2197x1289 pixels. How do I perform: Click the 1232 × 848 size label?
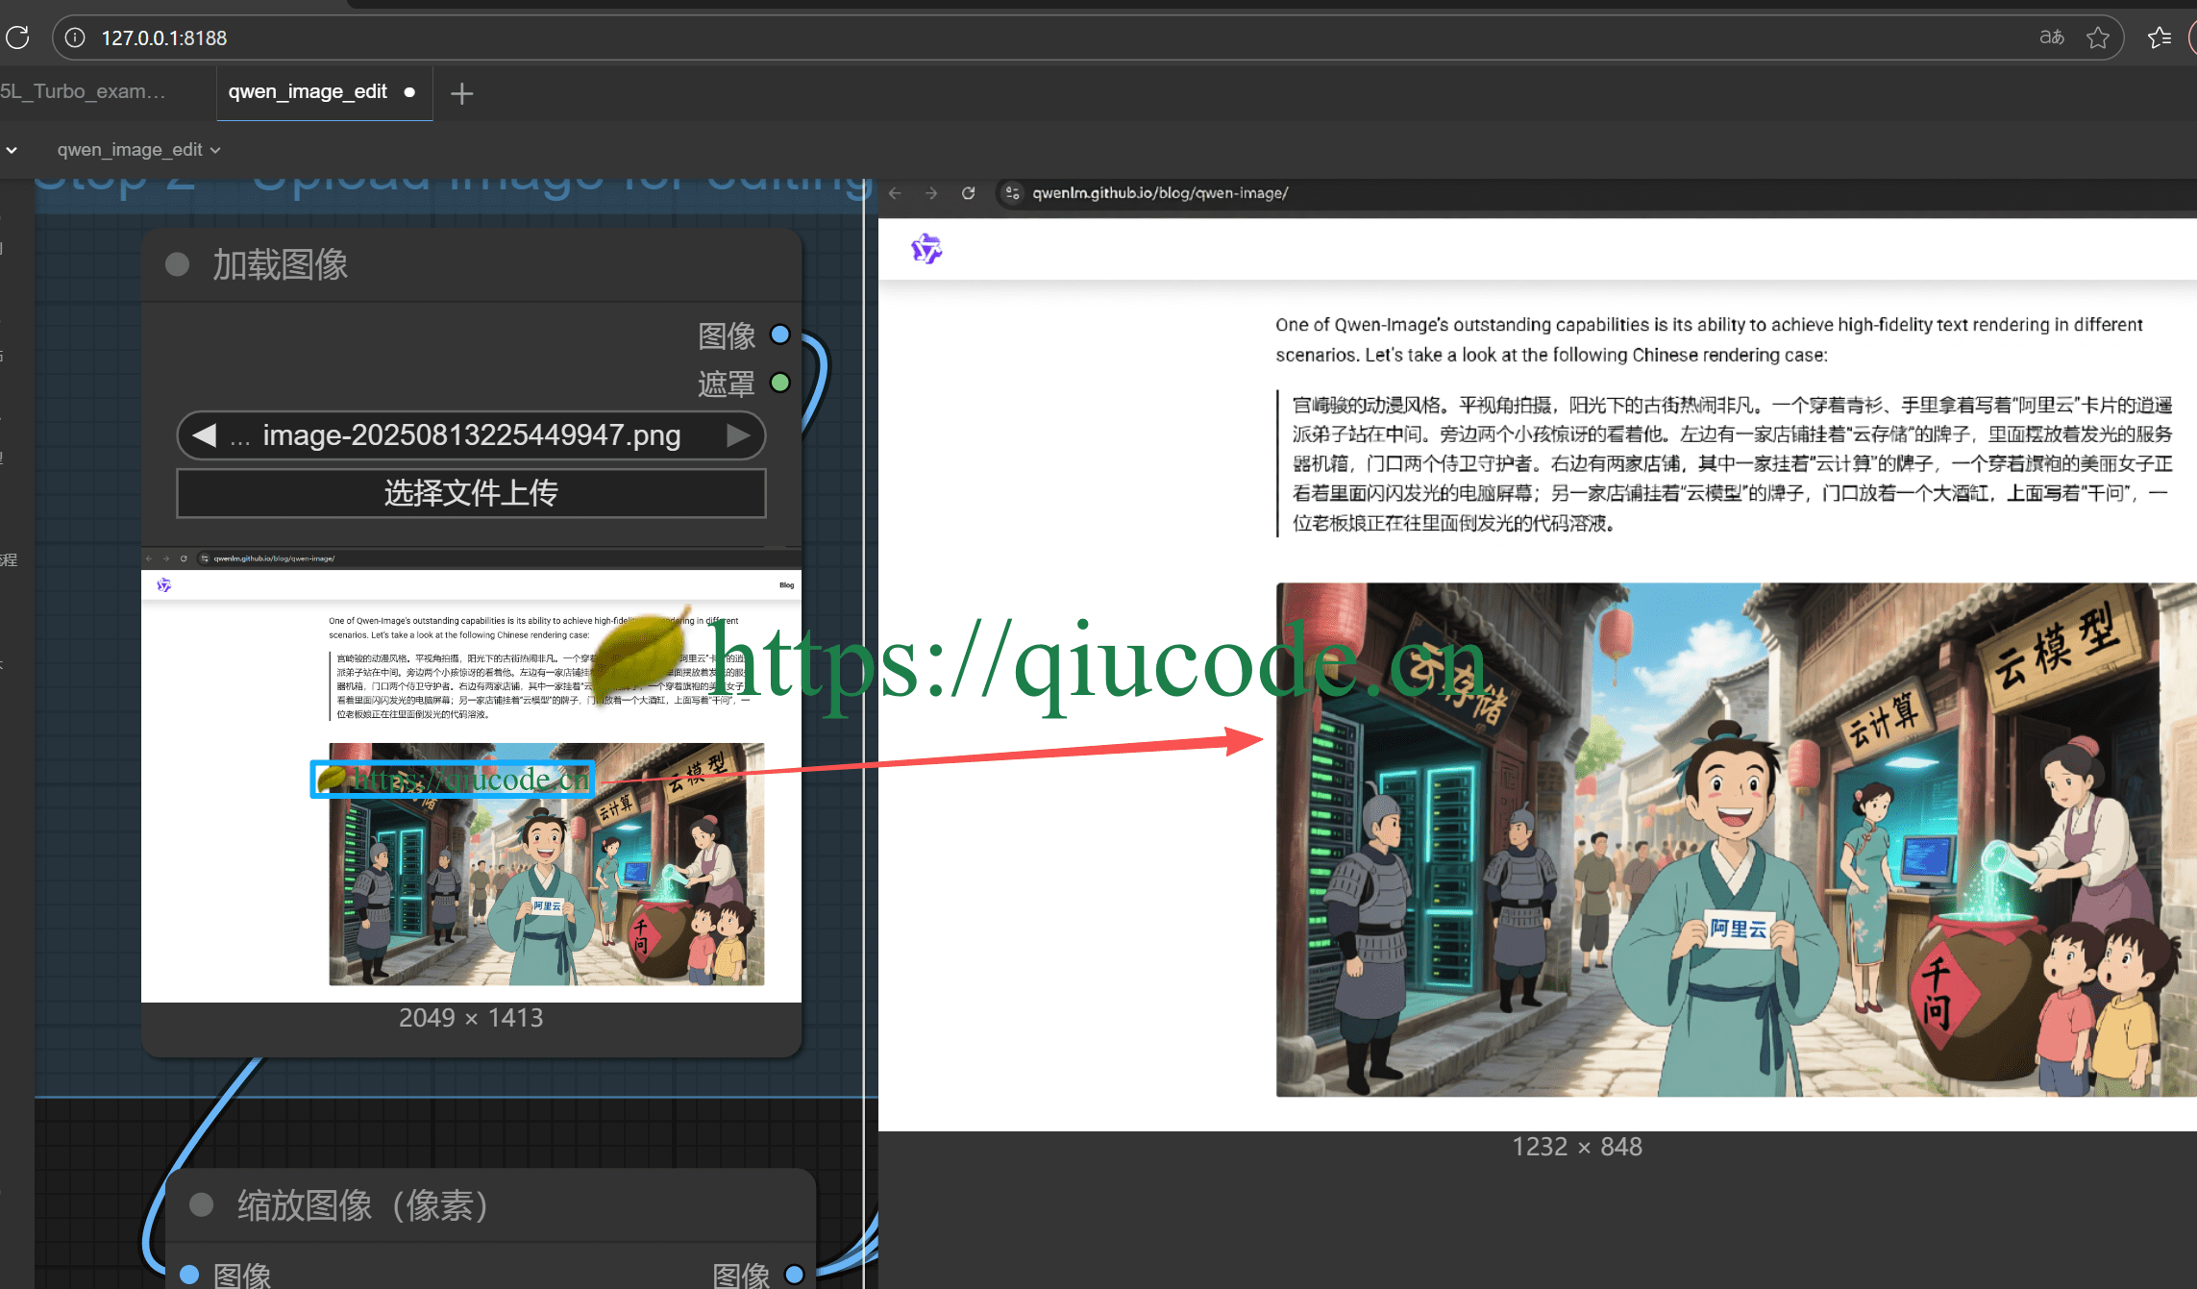pyautogui.click(x=1577, y=1147)
